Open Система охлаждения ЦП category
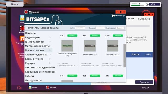The height and width of the screenshot is (94, 168). pyautogui.click(x=40, y=68)
